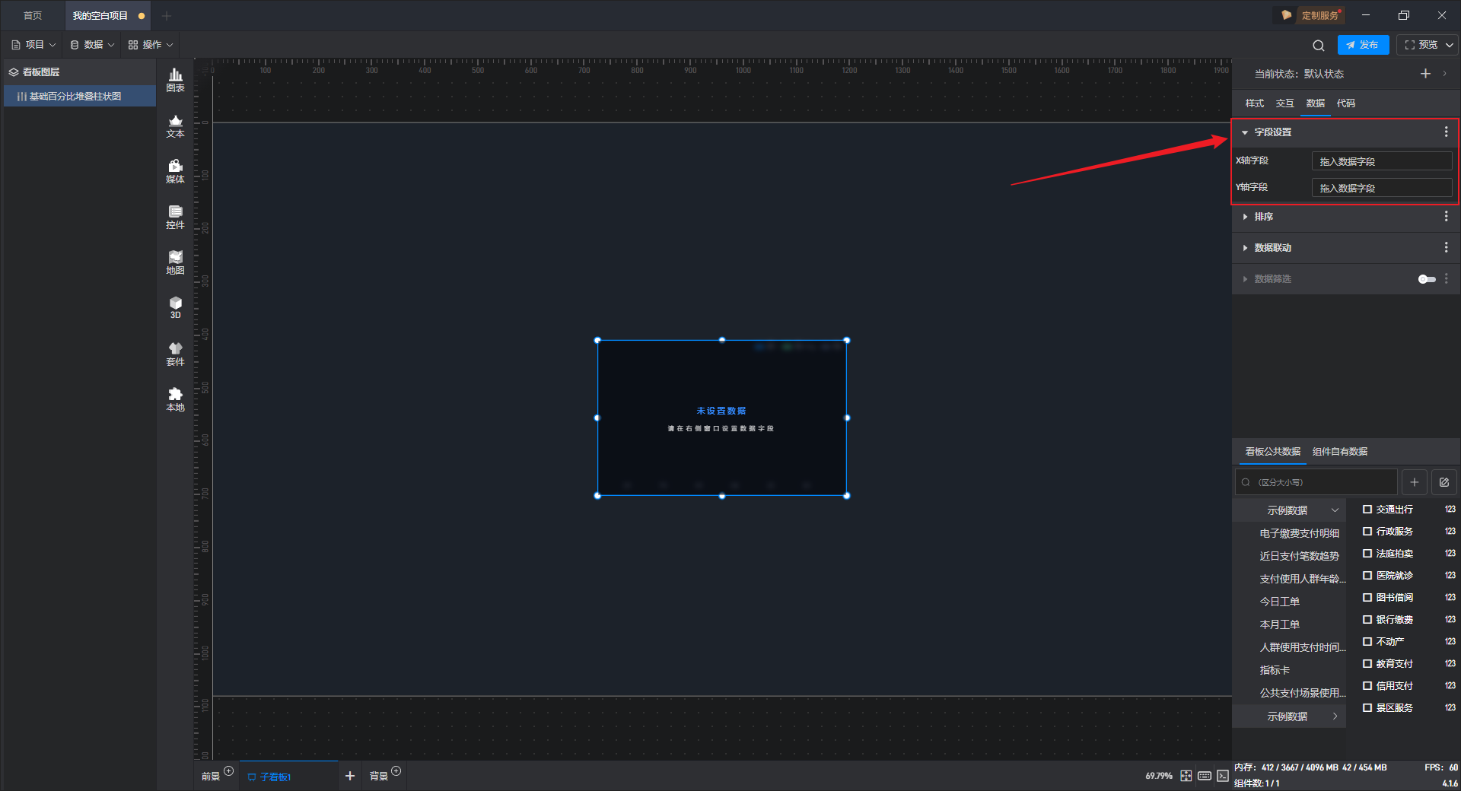Add a new sub-board with the plus icon

pos(350,776)
